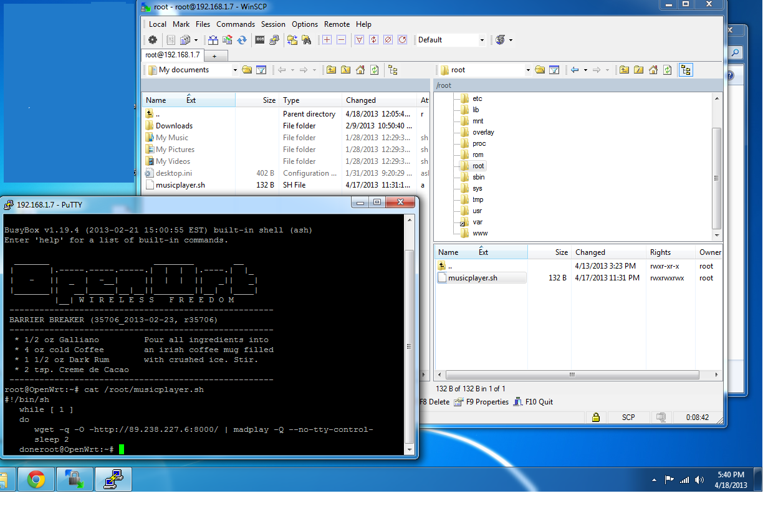Go to local home directory icon

pos(360,70)
